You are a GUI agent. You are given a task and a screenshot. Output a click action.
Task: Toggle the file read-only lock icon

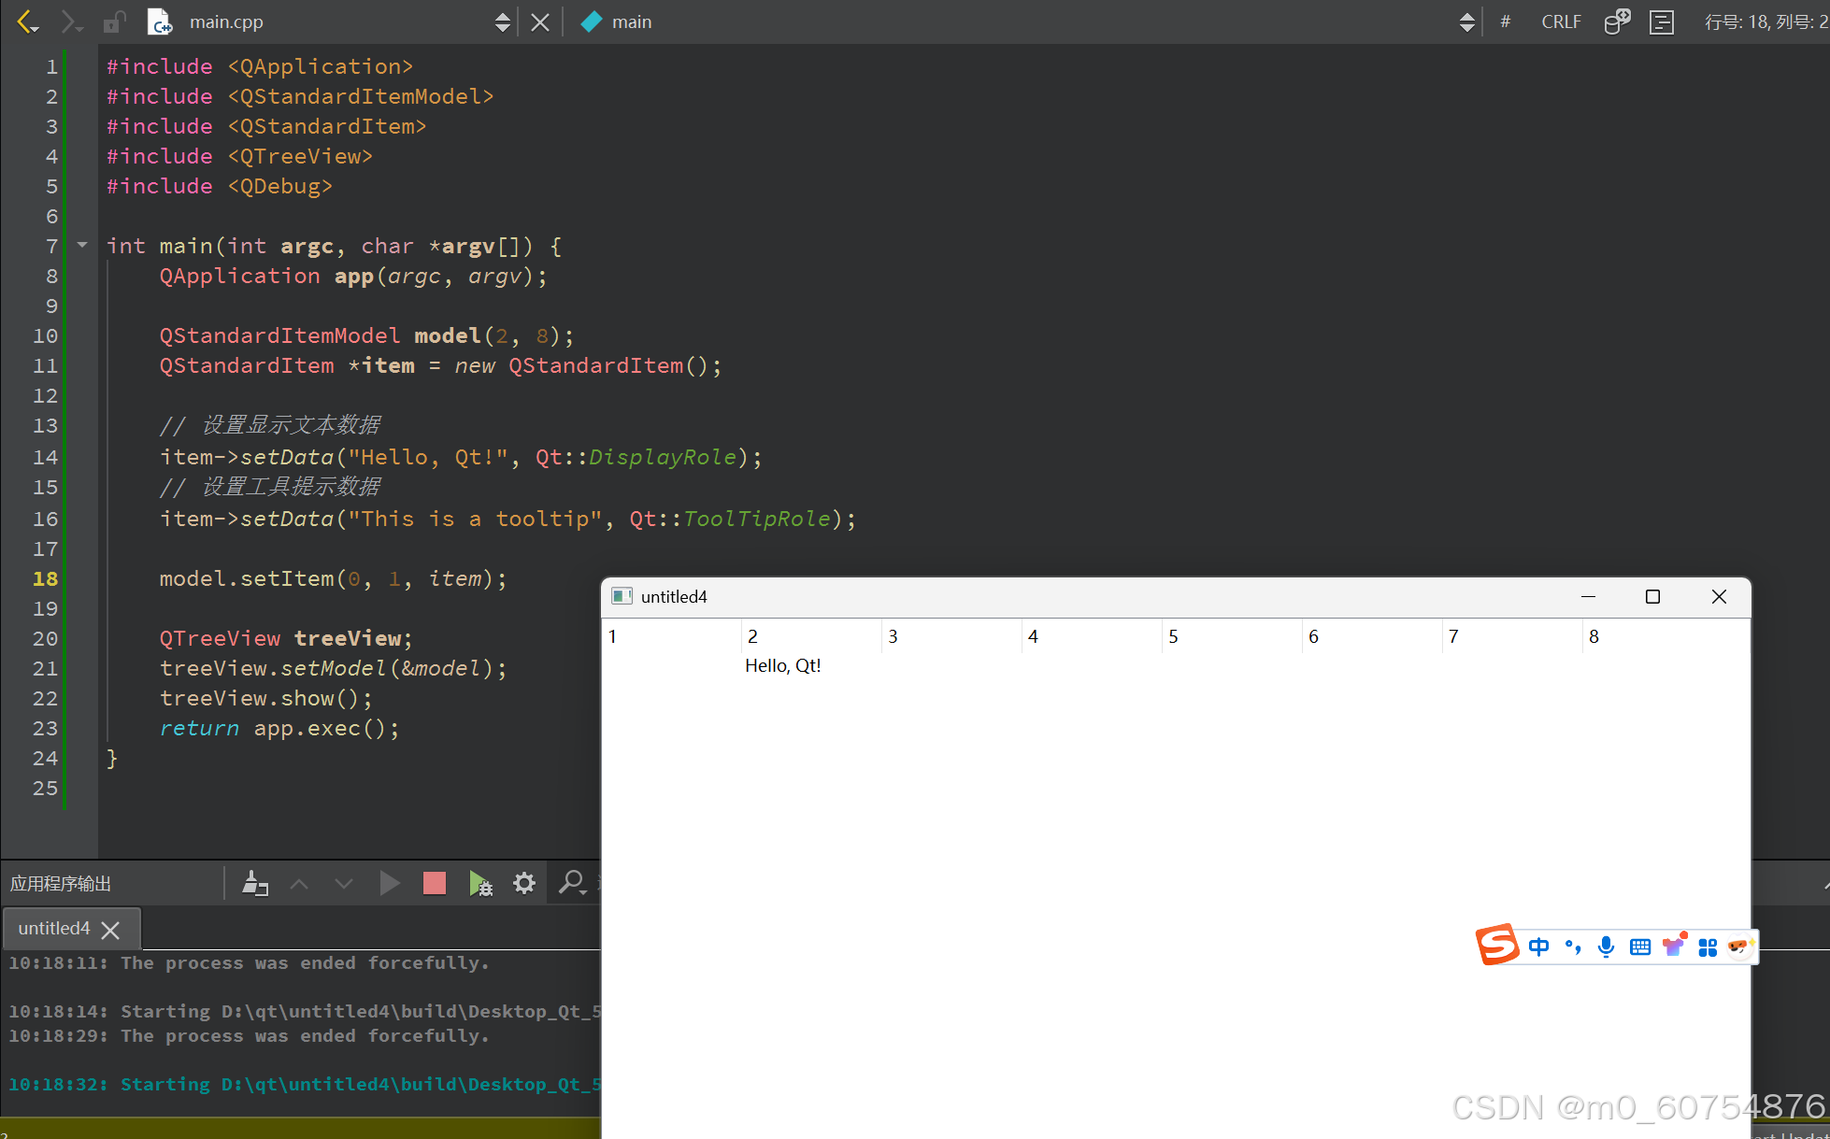pos(114,21)
